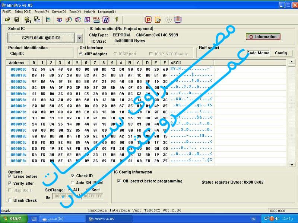This screenshot has width=298, height=223.
Task: Click the 007FFFFF range end field
Action: coord(92,196)
